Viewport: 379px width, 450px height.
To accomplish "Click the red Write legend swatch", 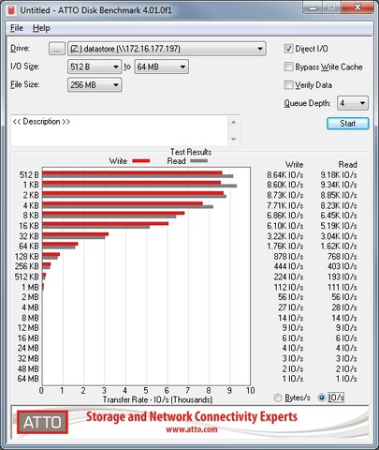I will click(x=141, y=161).
